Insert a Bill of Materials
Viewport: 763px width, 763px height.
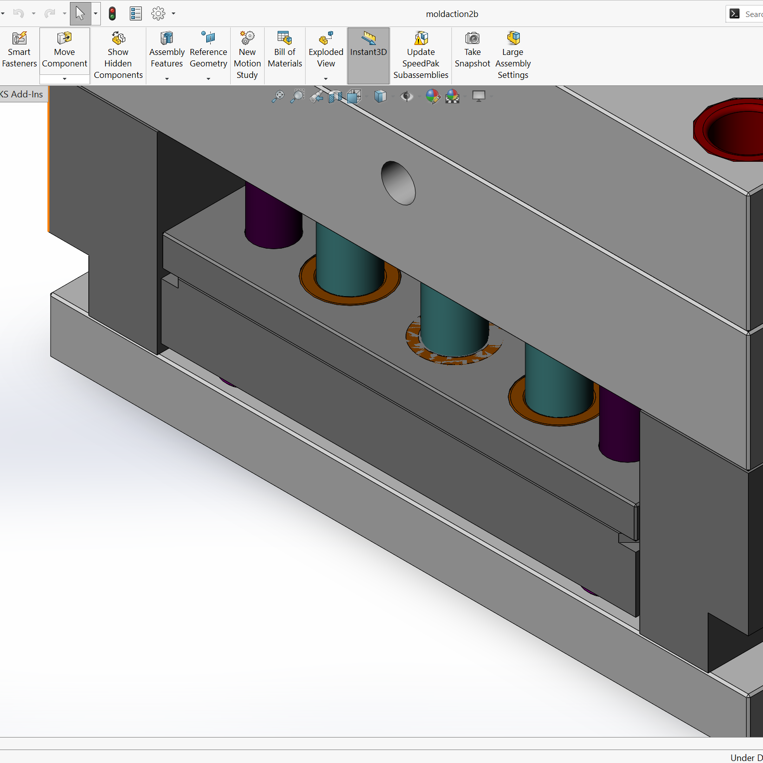285,50
